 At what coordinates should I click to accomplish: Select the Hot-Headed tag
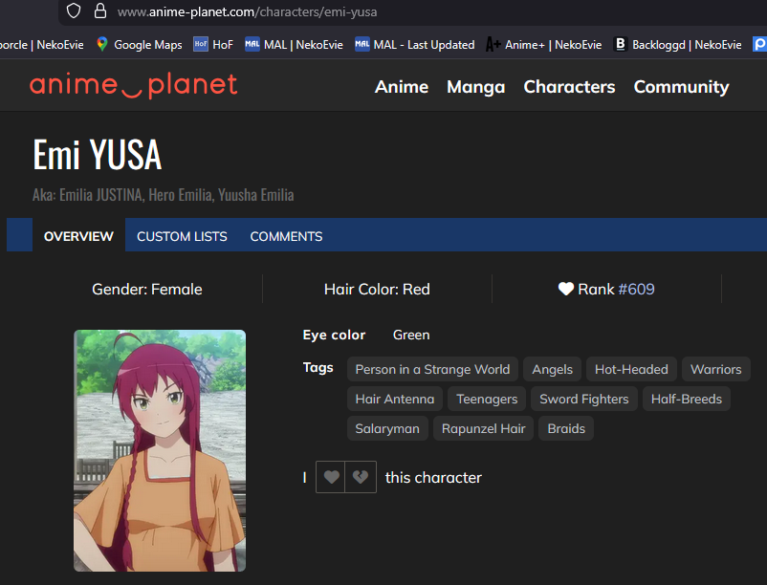pos(631,369)
